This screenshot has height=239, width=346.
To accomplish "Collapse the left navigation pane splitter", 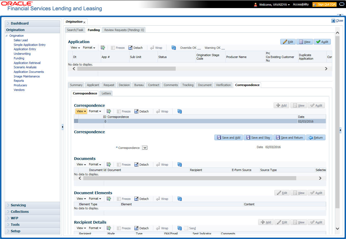I will coord(62,127).
